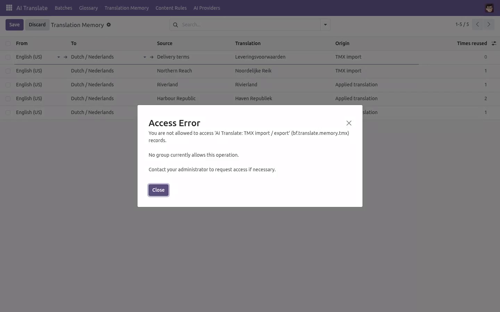Select the Harbour Republic row checkbox
500x312 pixels.
(8, 98)
